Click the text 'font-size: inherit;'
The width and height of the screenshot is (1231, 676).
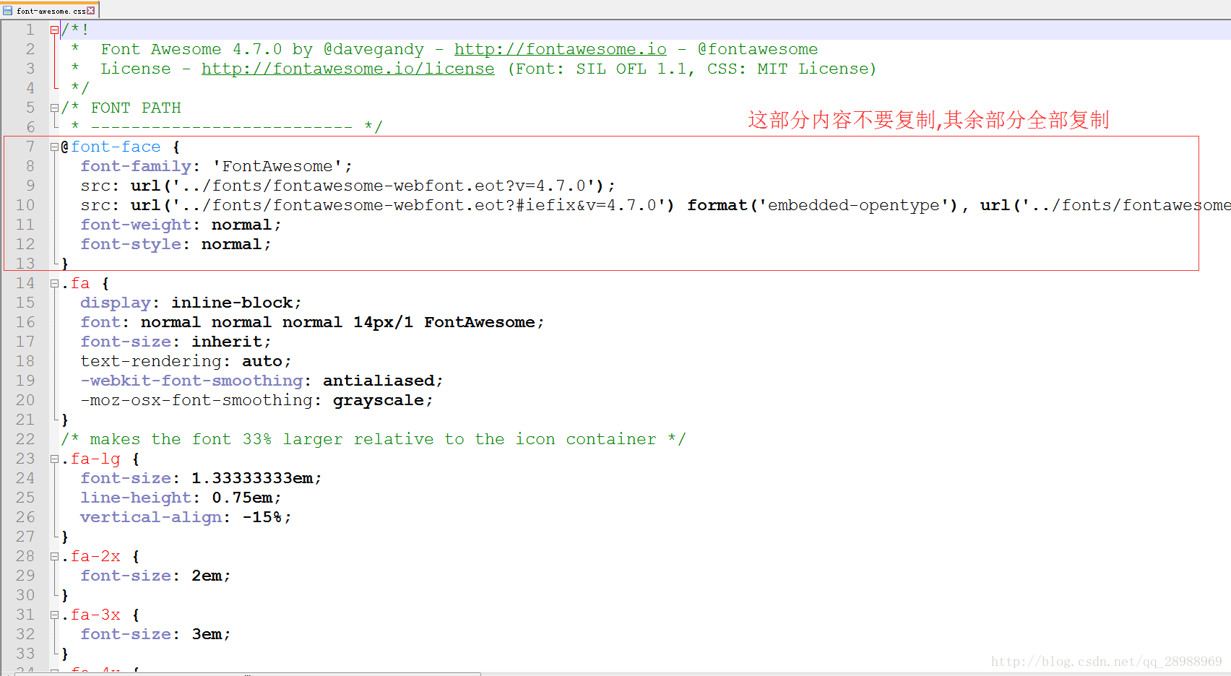point(176,342)
